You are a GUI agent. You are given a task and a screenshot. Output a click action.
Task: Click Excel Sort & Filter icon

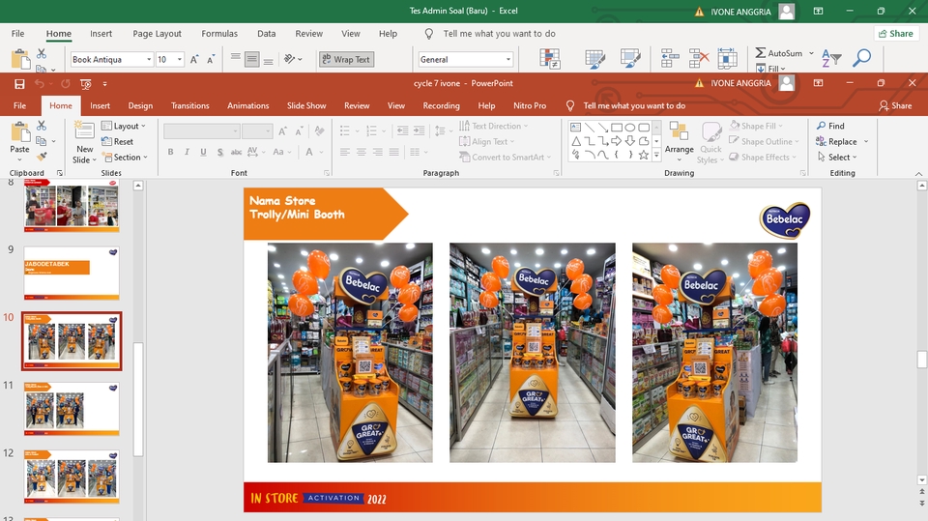pos(831,58)
